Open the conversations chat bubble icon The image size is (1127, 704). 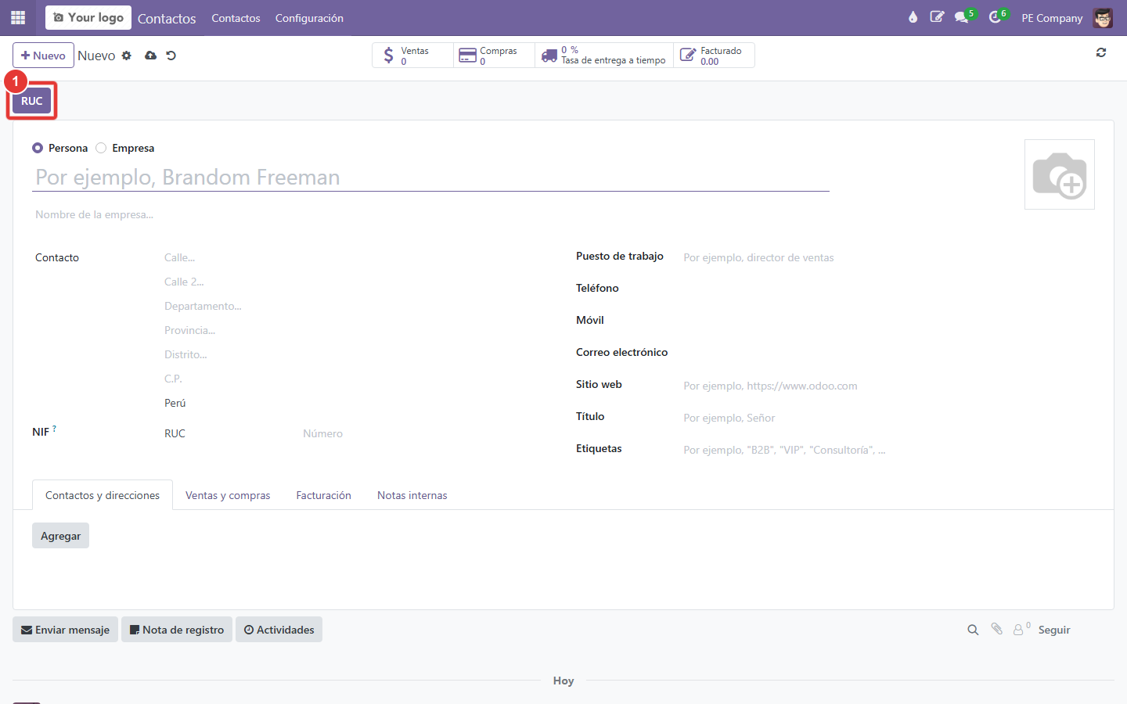coord(962,17)
